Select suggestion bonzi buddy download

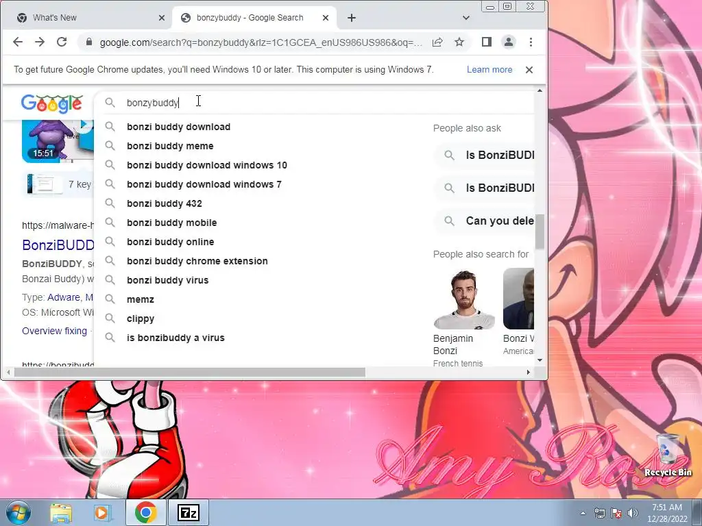tap(178, 127)
